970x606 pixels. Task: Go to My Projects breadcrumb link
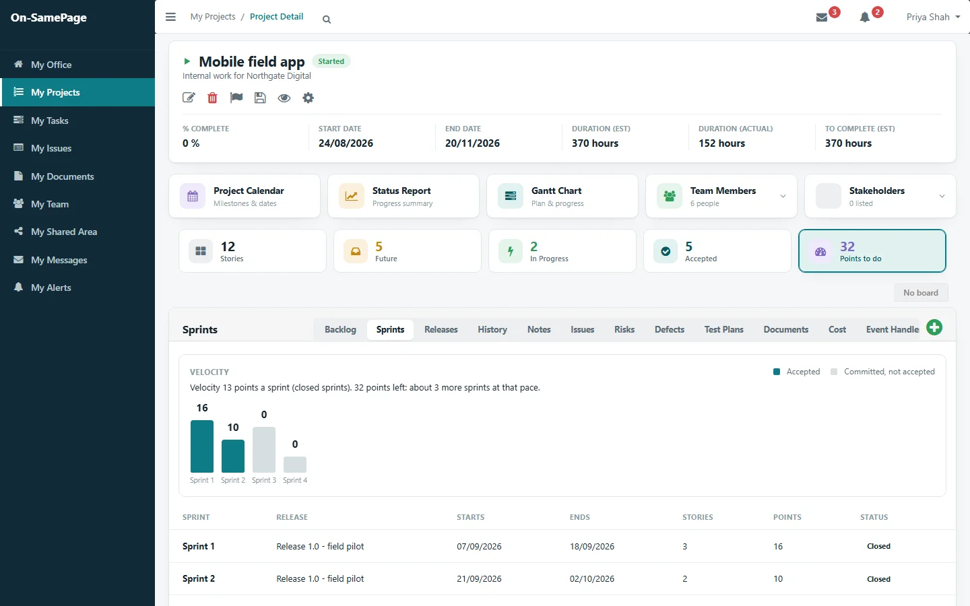[x=213, y=16]
